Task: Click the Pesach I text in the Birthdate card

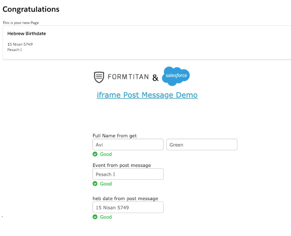Action: pyautogui.click(x=14, y=50)
